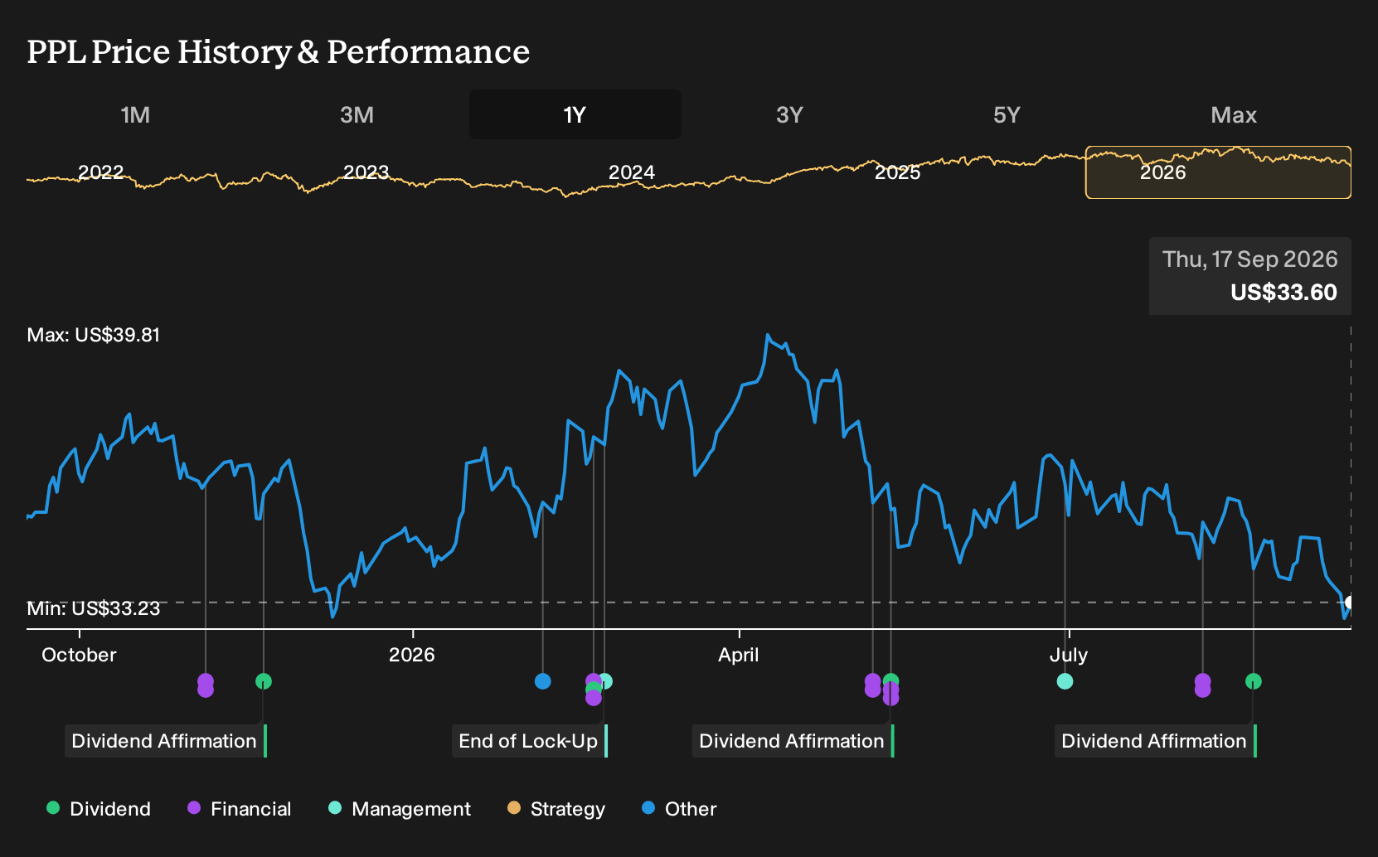Viewport: 1378px width, 857px height.
Task: Toggle the Financial legend filter
Action: (240, 809)
